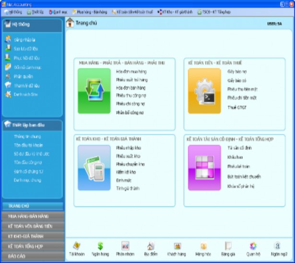Expand the MUA HÀNG-BÁN HÀNG sidebar section

[32, 217]
